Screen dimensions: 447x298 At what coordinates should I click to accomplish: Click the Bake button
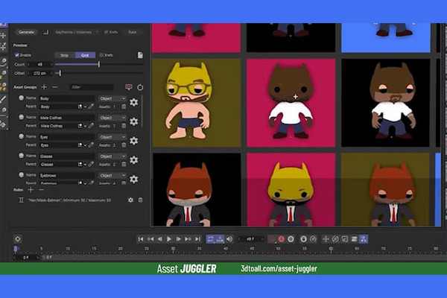point(132,32)
